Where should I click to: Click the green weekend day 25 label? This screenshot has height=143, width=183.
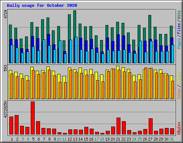coord(139,139)
